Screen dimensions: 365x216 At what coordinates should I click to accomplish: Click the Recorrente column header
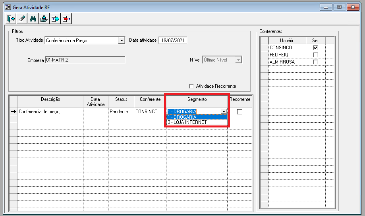(x=240, y=102)
